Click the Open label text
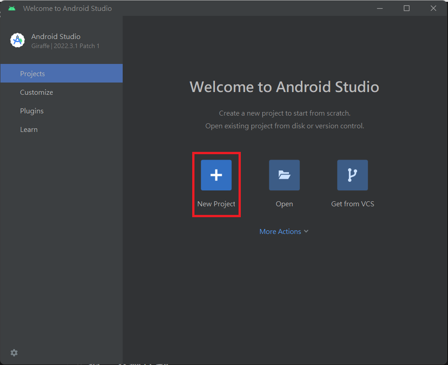 (x=284, y=204)
